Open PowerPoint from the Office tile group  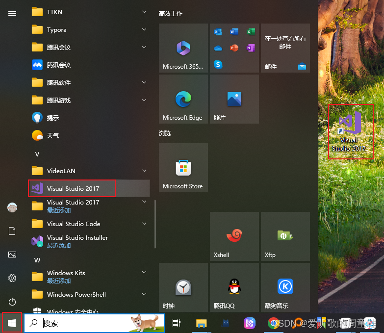point(234,48)
